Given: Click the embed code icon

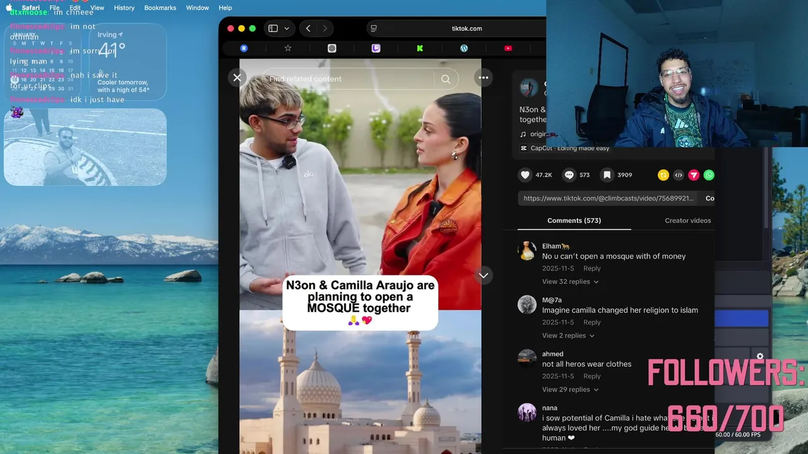Looking at the screenshot, I should (679, 175).
